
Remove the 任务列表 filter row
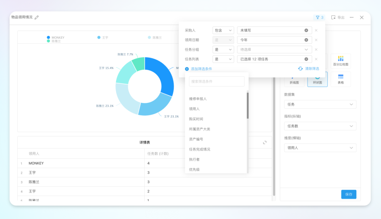pyautogui.click(x=316, y=59)
